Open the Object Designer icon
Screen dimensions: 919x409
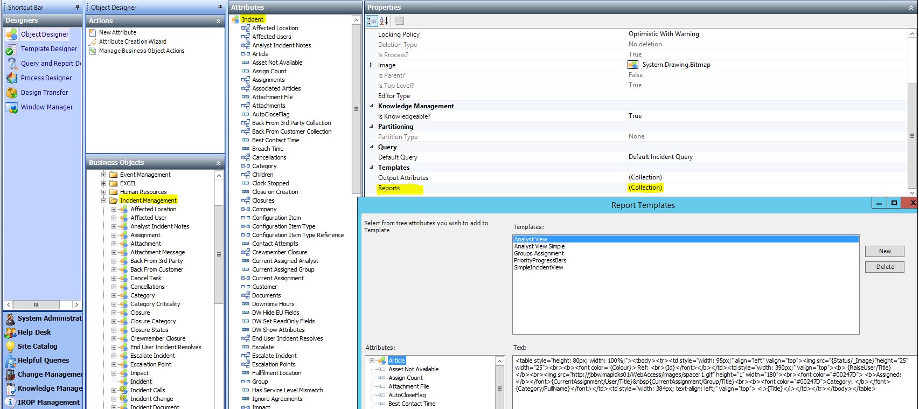(12, 34)
